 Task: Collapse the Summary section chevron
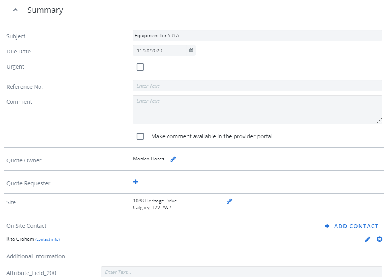pyautogui.click(x=15, y=10)
